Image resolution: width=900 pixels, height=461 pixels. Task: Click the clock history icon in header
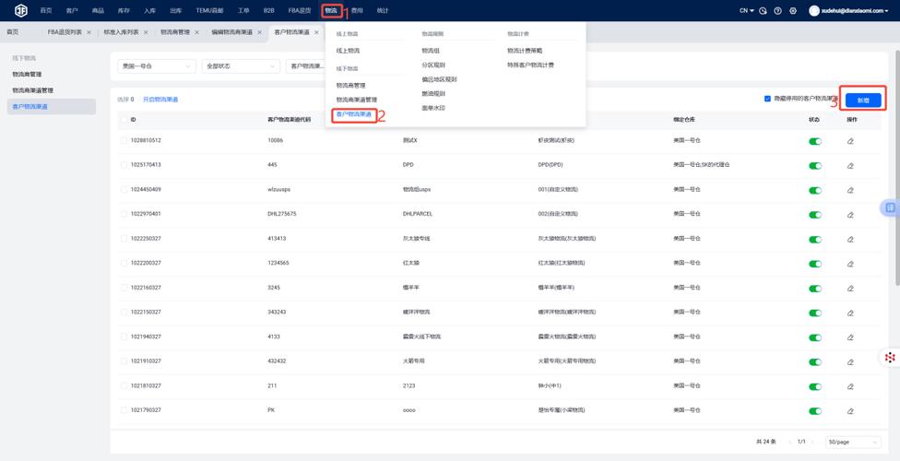pyautogui.click(x=763, y=11)
